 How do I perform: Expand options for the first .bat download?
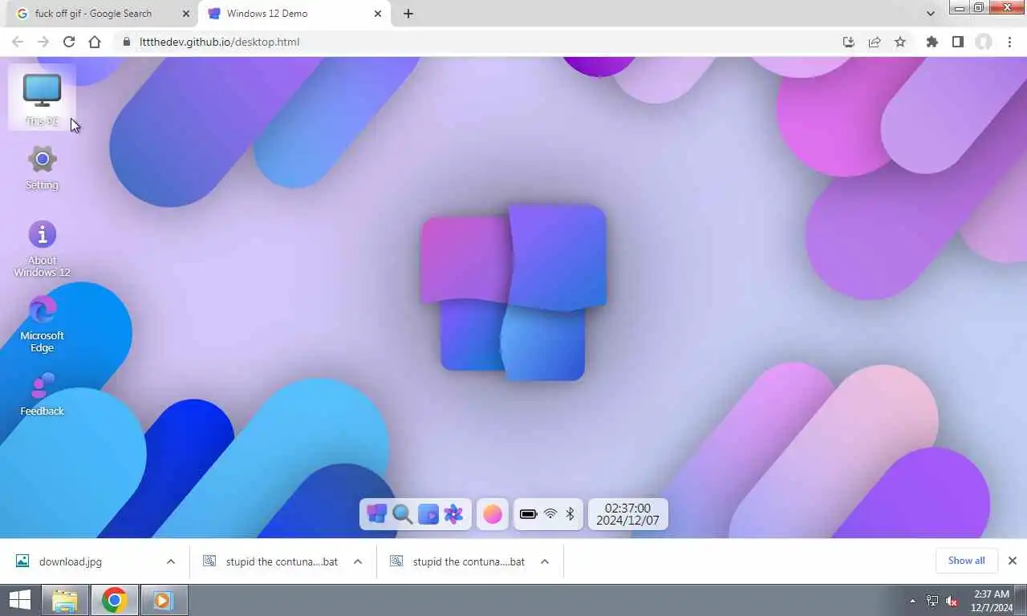pyautogui.click(x=358, y=561)
